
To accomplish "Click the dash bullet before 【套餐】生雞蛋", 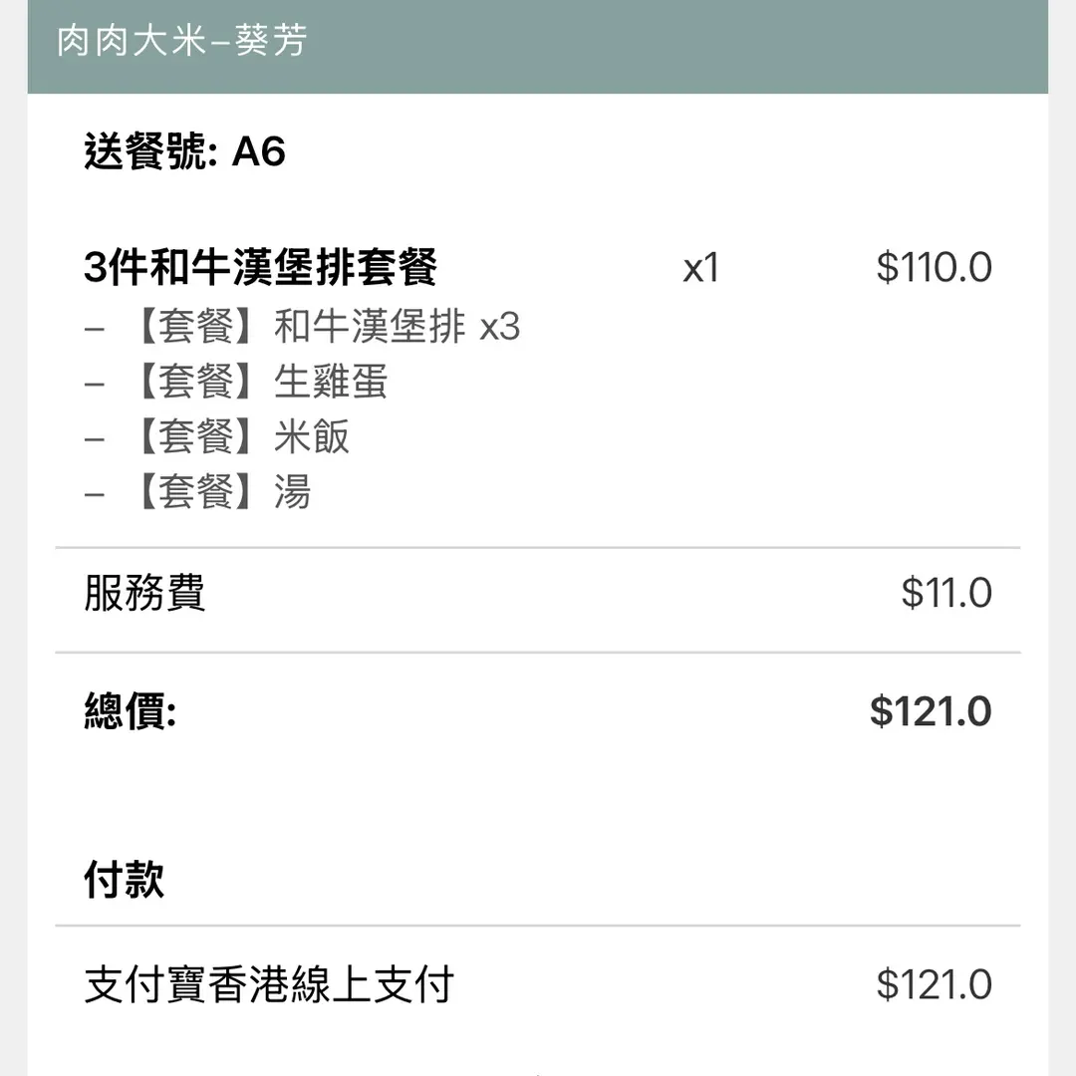I will coord(95,384).
